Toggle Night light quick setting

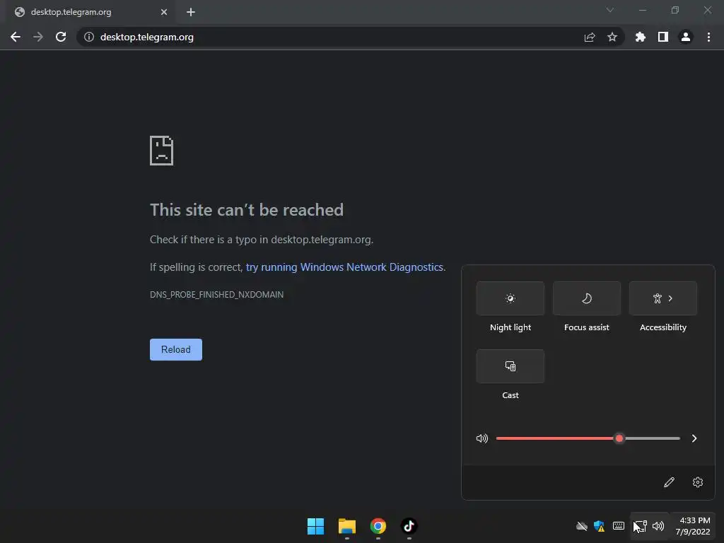pyautogui.click(x=510, y=298)
